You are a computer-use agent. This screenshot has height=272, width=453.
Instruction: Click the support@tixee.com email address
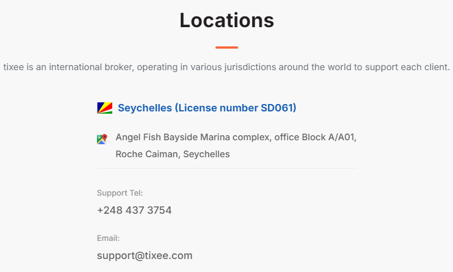click(145, 256)
